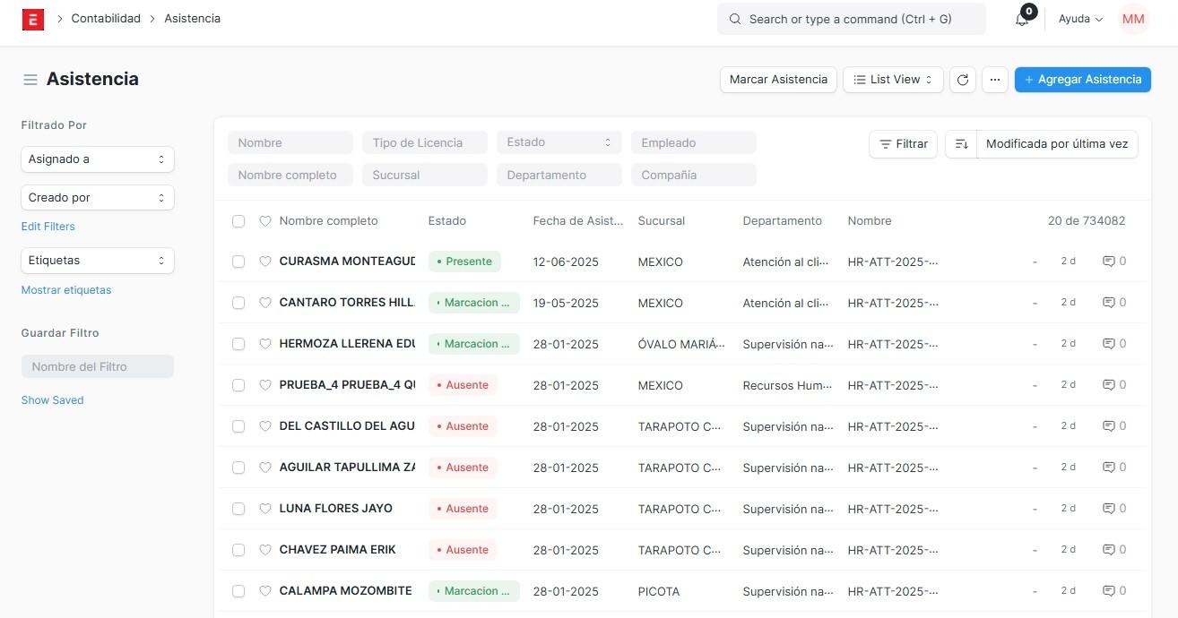Viewport: 1178px width, 618px height.
Task: Open the Ayuda menu
Action: pos(1080,19)
